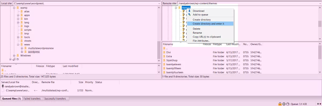The image size is (322, 106).
Task: Click the Divi folder icon in remote list
Action: click(164, 52)
